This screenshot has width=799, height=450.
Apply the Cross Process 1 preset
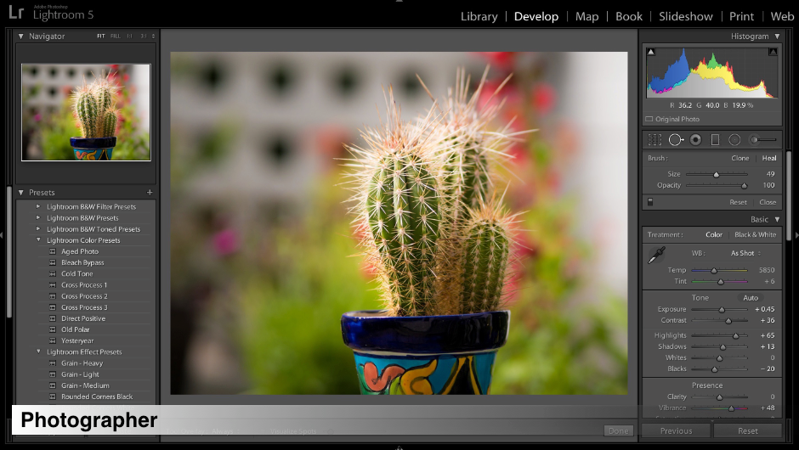(84, 285)
